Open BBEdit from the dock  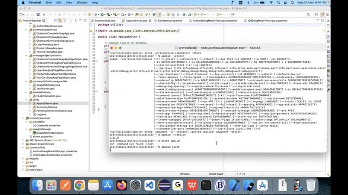pyautogui.click(x=220, y=185)
